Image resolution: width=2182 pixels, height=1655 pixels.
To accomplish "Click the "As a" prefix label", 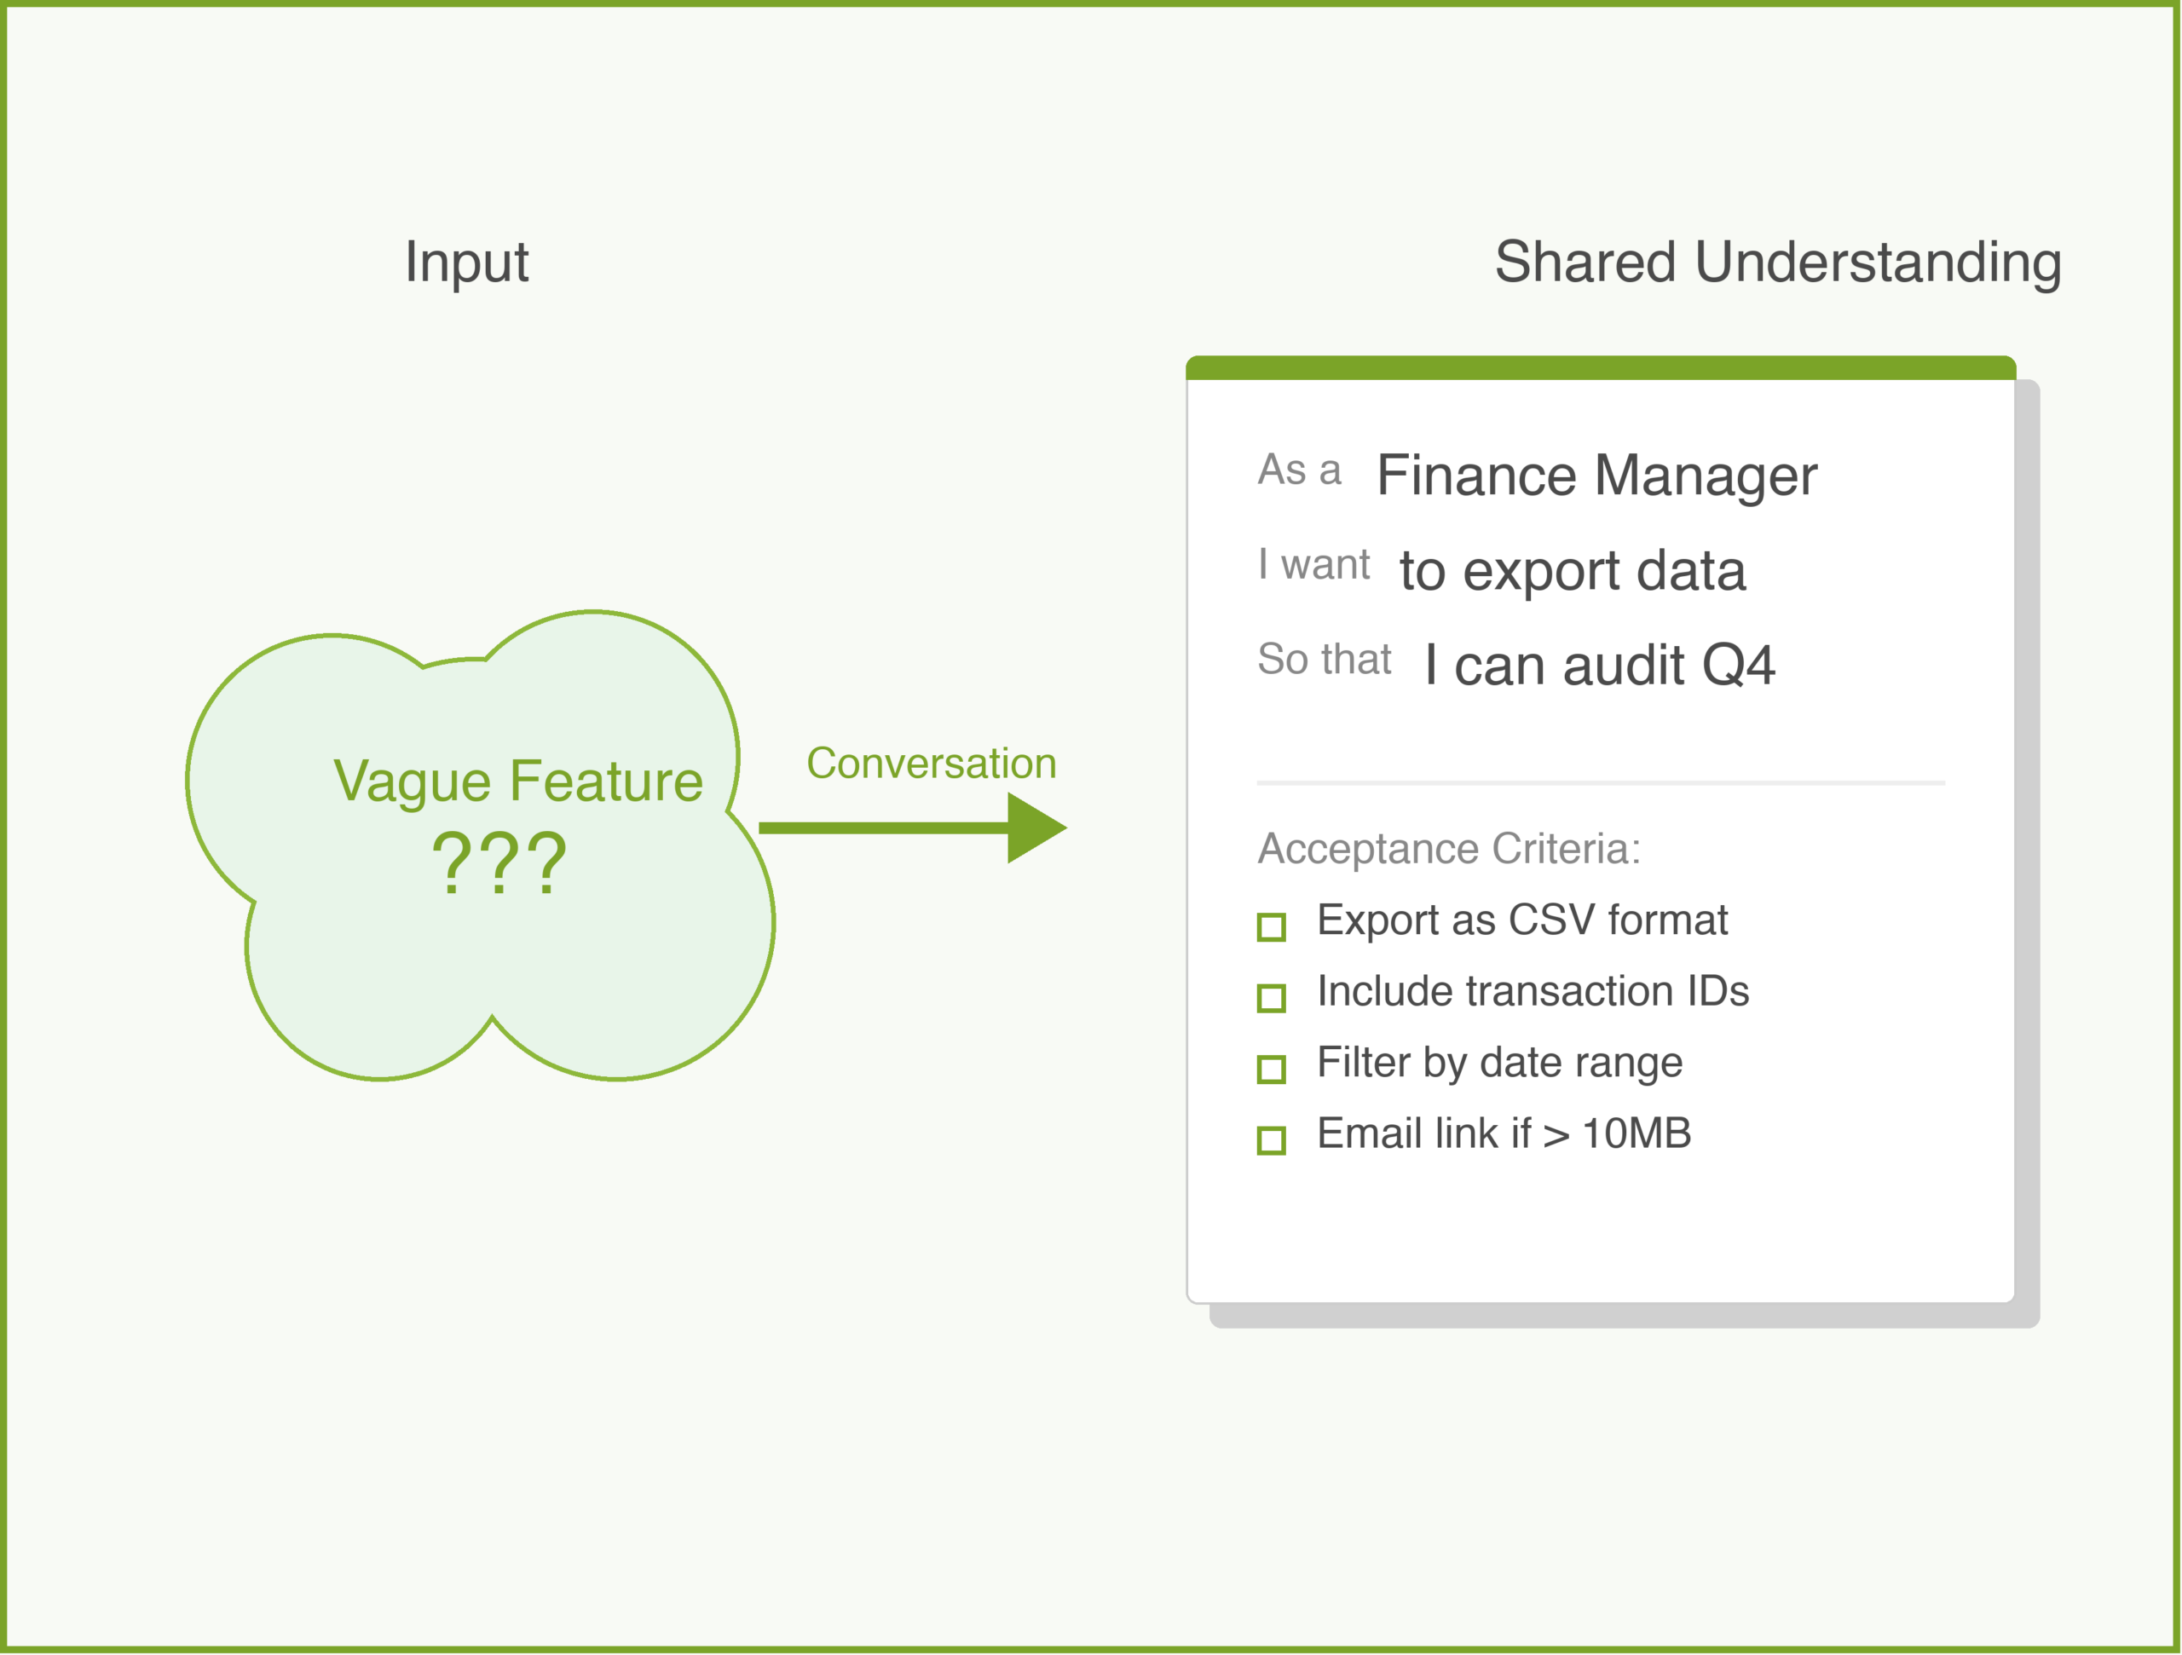I will (x=1299, y=470).
